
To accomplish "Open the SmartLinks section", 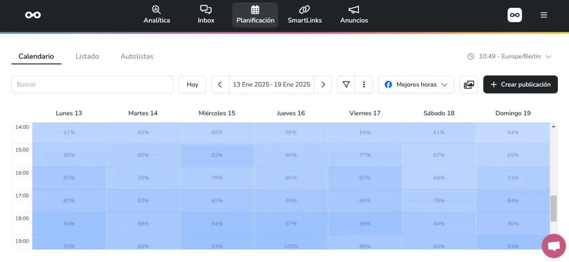I will 305,15.
